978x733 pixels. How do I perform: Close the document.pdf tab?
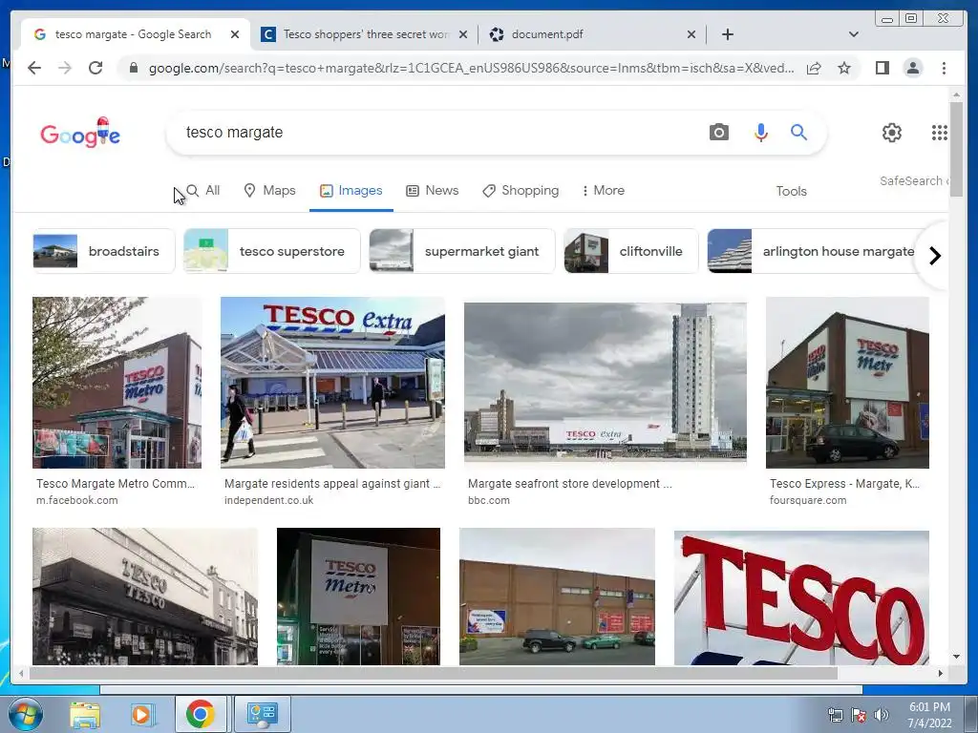[x=691, y=34]
